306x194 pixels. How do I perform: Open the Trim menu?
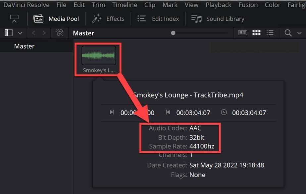coord(98,5)
